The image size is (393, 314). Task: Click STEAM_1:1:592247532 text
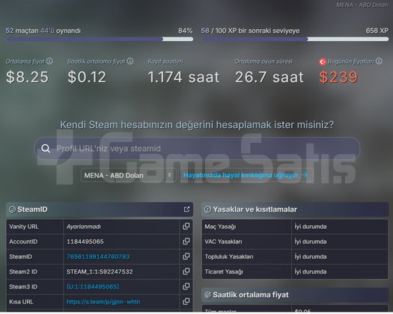100,271
